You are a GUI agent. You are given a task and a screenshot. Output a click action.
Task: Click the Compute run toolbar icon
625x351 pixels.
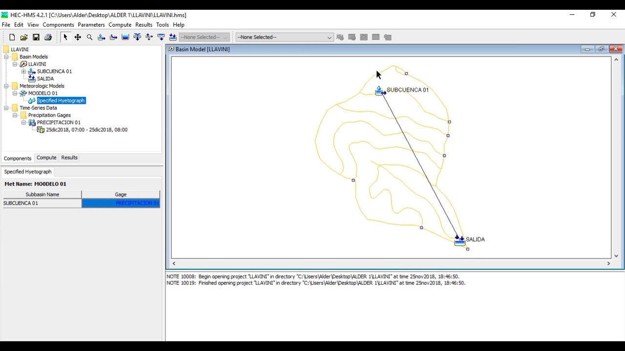(340, 37)
